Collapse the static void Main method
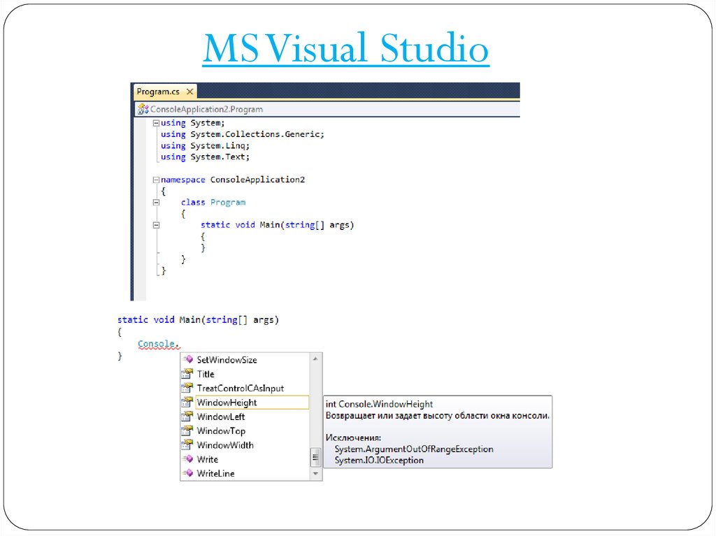 (x=155, y=225)
